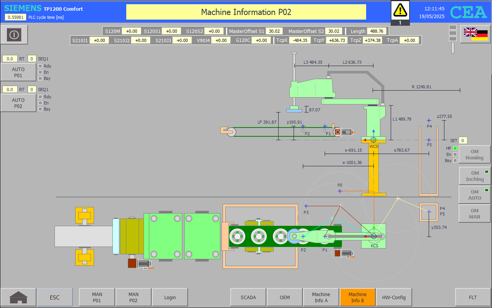Viewport: 492px width, 308px height.
Task: Go home using the house icon
Action: pos(18,297)
